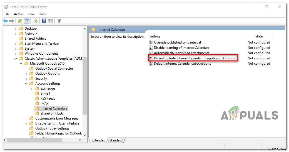
Task: Expand the Outlook Options node
Action: (26, 74)
